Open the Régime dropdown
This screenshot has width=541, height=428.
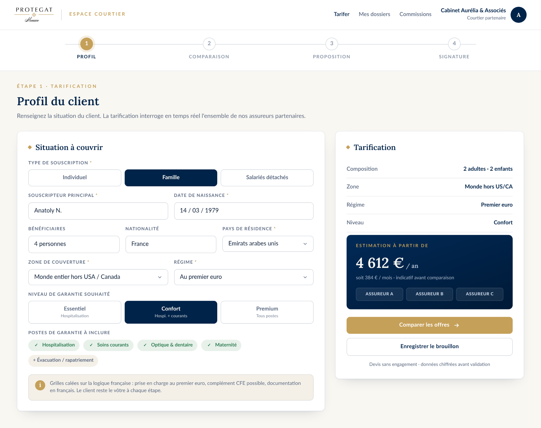point(244,277)
